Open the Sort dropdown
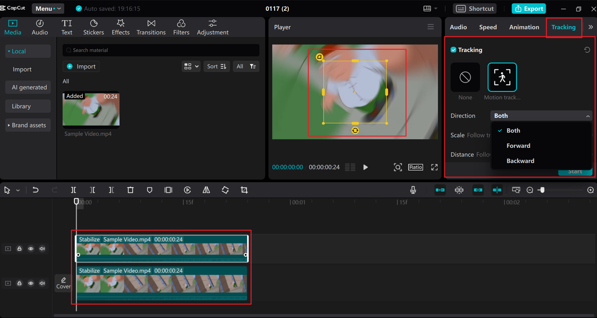The image size is (597, 318). (x=216, y=67)
